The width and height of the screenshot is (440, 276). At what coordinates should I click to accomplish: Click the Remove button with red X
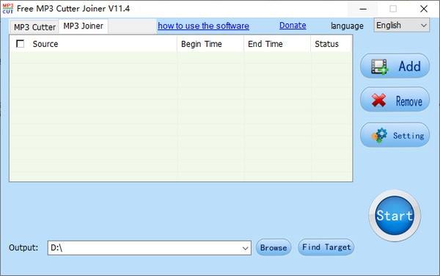point(395,100)
